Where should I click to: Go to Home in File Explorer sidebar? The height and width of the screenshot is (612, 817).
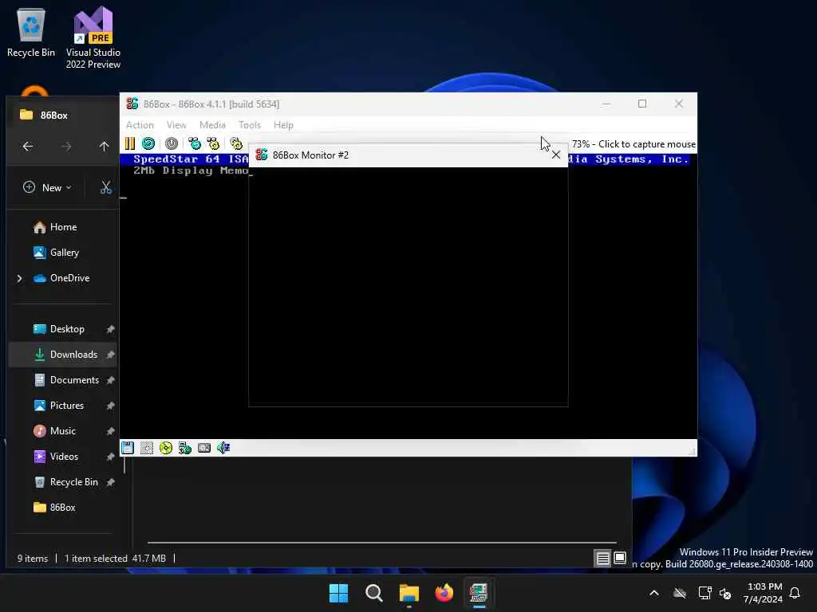(x=62, y=227)
